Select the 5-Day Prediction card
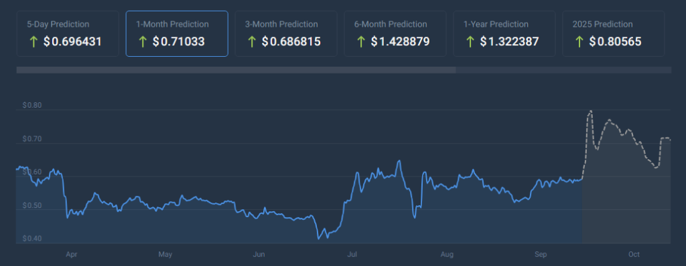 pyautogui.click(x=68, y=33)
